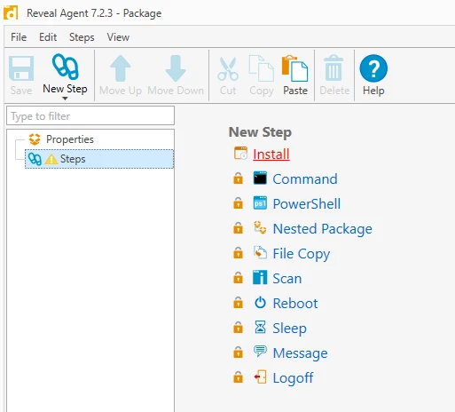The width and height of the screenshot is (455, 412).
Task: Add a Command step
Action: [x=305, y=178]
